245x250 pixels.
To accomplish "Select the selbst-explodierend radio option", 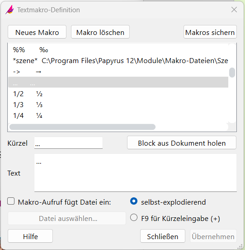I will point(134,201).
